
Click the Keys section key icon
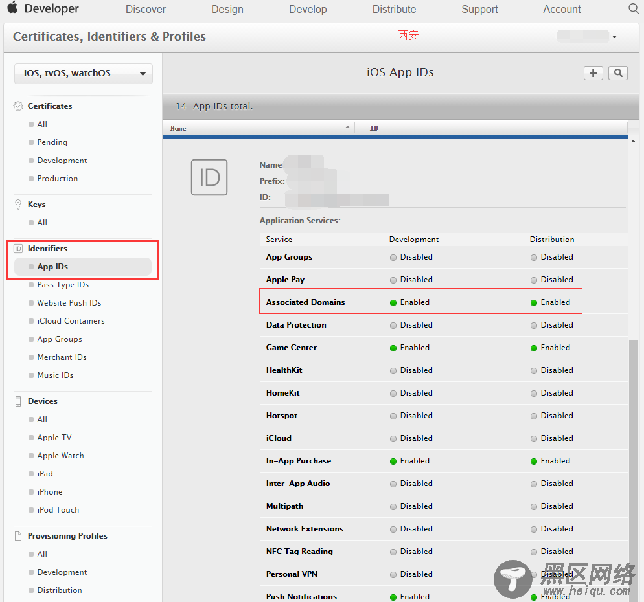tap(18, 205)
